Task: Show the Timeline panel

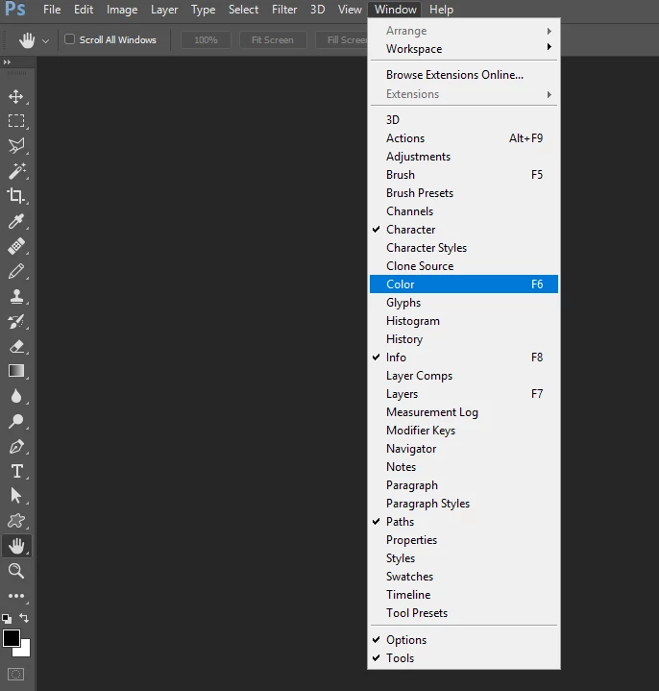Action: (464, 595)
